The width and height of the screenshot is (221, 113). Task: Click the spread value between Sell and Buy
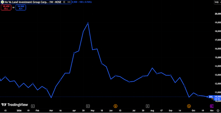[13, 7]
